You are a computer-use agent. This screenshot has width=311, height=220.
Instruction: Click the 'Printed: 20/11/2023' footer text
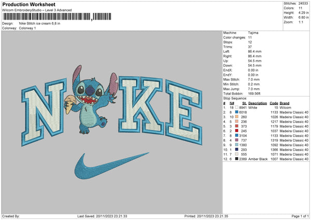click(x=206, y=216)
